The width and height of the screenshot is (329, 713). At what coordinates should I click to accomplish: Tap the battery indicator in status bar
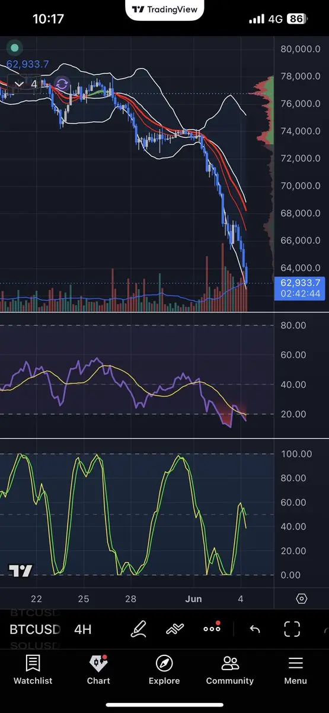coord(297,19)
